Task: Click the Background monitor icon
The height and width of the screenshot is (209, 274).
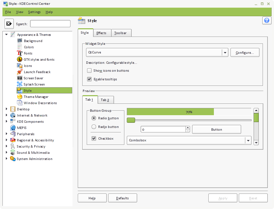Action: (x=20, y=41)
